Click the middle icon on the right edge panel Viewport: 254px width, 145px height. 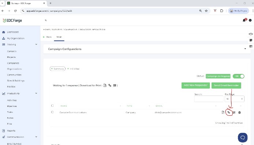coord(251,40)
